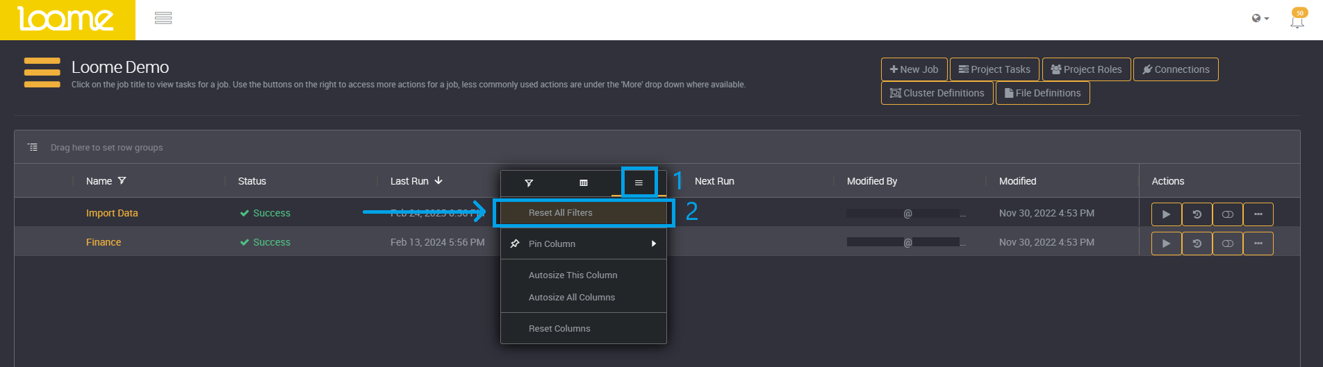
Task: Select Reset Columns
Action: (x=584, y=328)
